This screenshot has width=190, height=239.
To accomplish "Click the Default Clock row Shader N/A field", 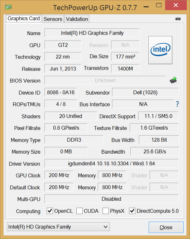I will pyautogui.click(x=164, y=187).
